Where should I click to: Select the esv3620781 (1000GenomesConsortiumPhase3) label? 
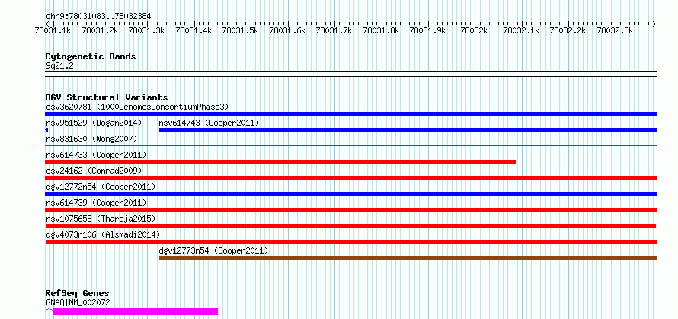point(137,107)
